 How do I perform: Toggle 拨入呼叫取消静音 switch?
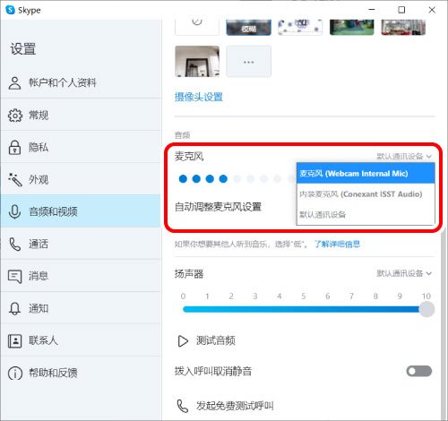click(x=418, y=371)
